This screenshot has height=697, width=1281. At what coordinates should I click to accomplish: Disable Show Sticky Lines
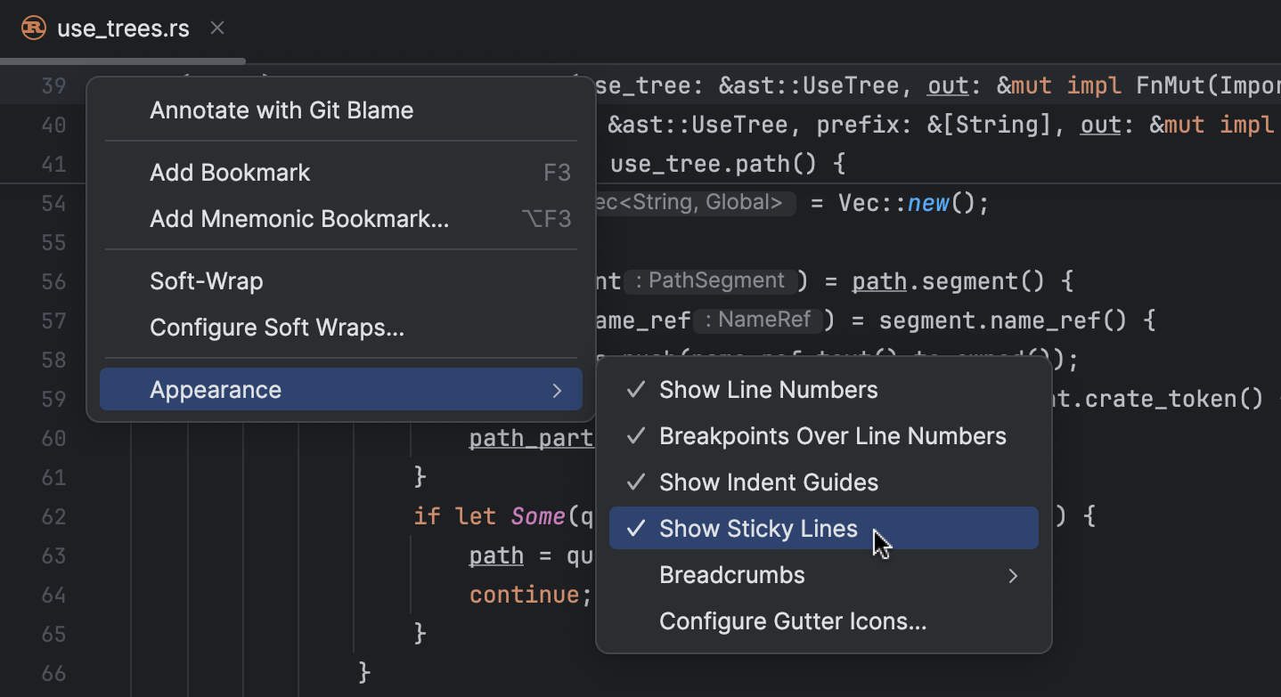(758, 528)
